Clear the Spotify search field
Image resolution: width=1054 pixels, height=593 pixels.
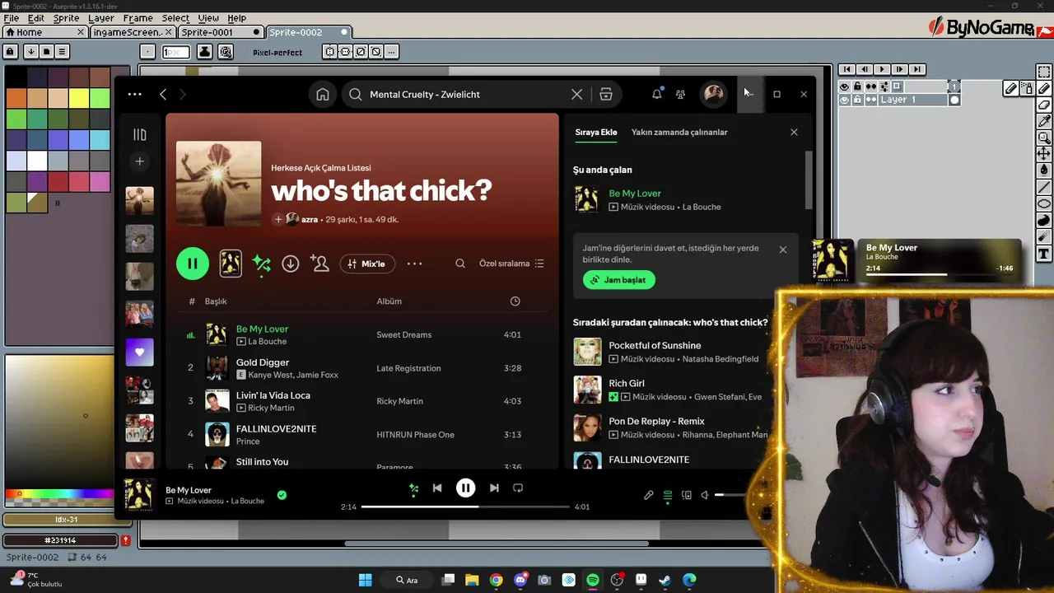[576, 94]
